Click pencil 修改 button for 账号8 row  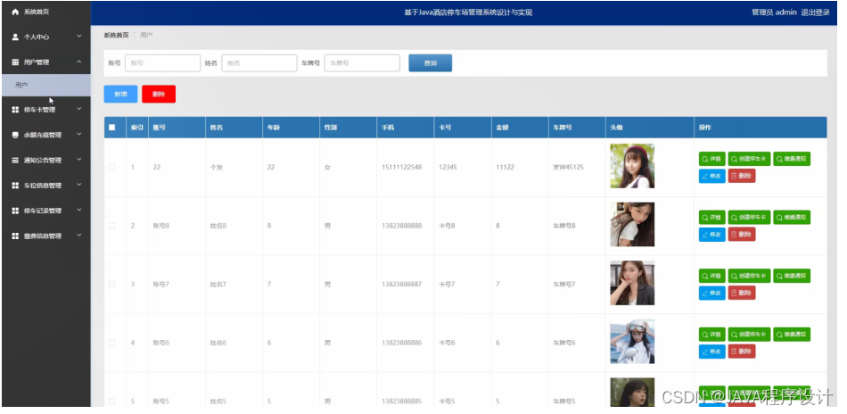coord(712,234)
